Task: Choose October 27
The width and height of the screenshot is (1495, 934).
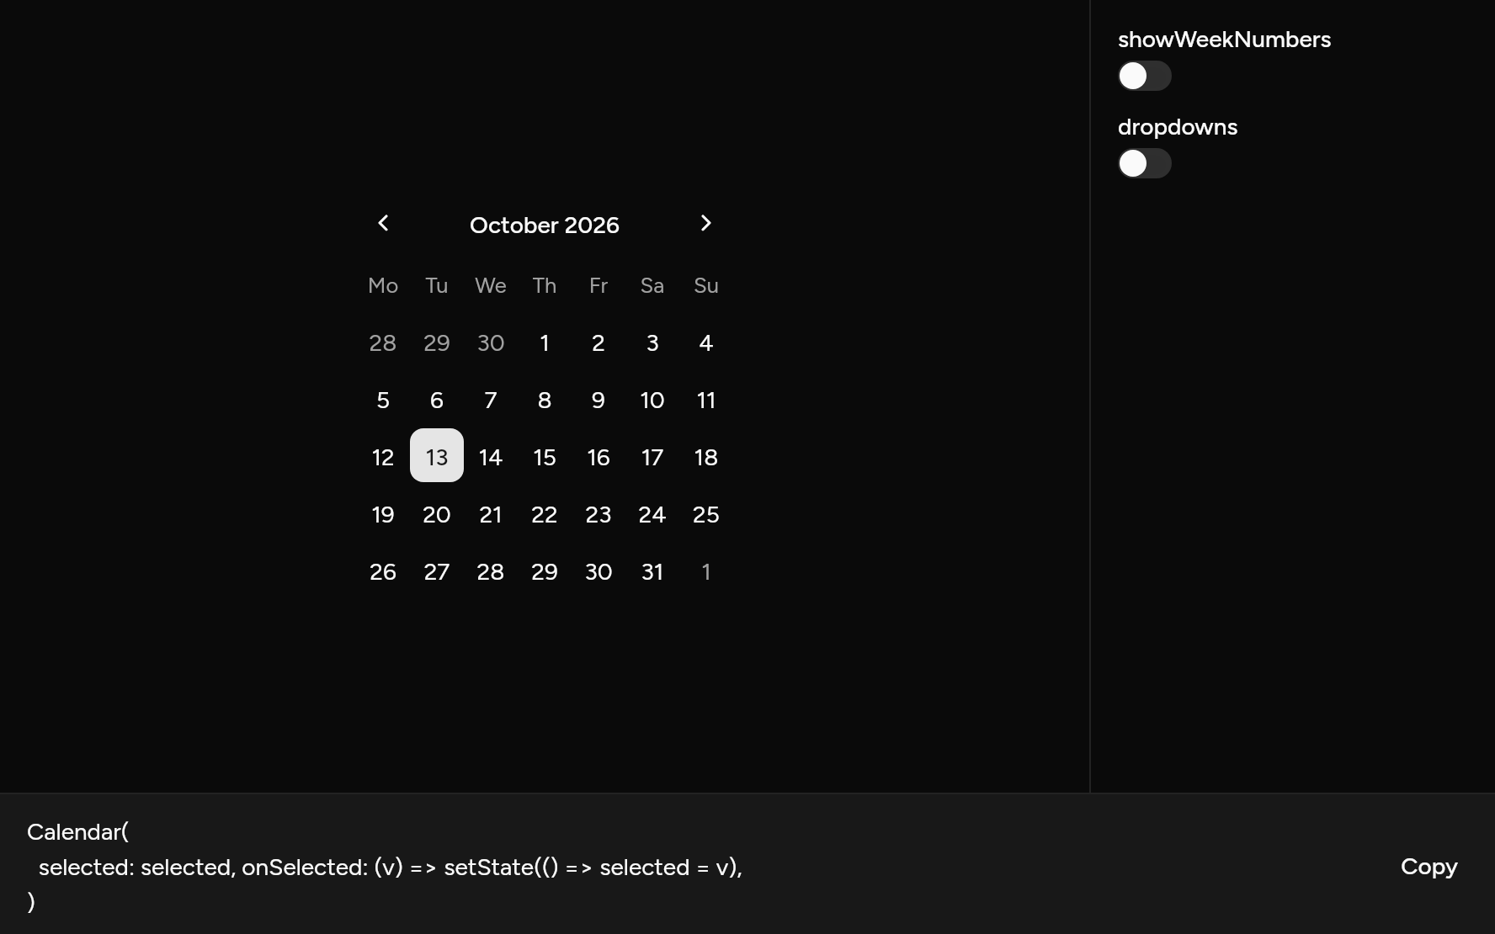Action: click(x=437, y=571)
